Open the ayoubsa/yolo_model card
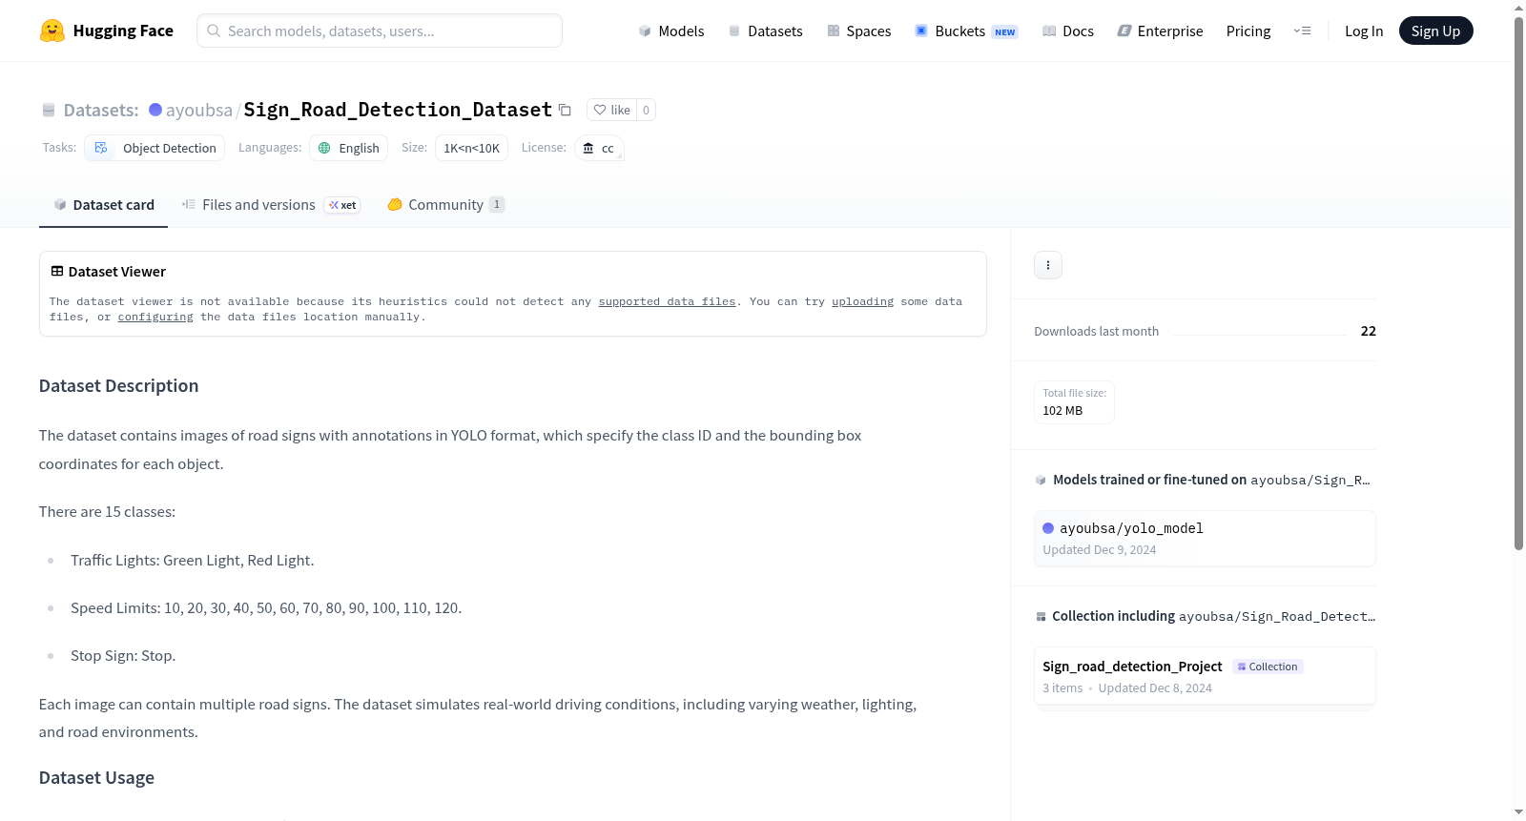This screenshot has height=821, width=1526. pyautogui.click(x=1205, y=539)
